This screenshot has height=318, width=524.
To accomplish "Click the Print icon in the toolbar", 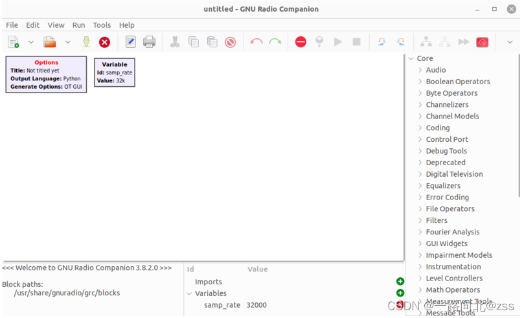I will pyautogui.click(x=149, y=42).
